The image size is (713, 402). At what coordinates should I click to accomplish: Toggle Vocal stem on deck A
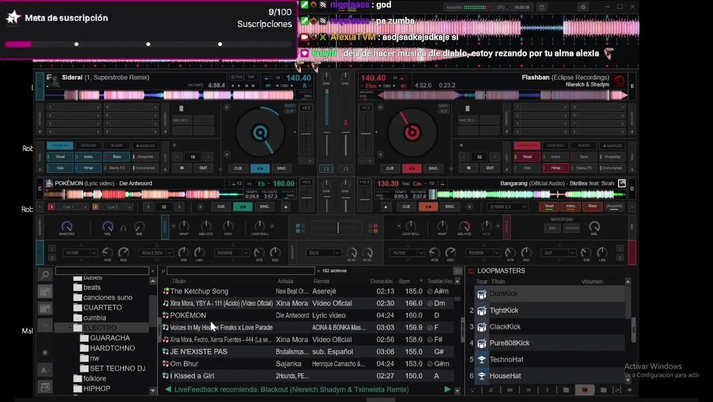[x=60, y=157]
